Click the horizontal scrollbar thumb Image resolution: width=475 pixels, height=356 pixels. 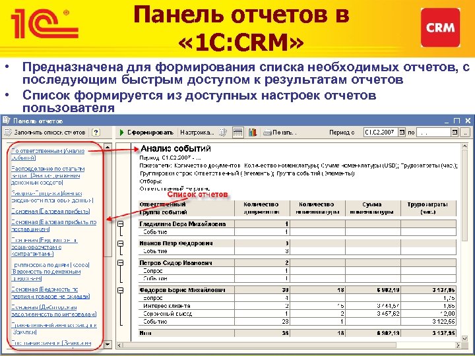coord(259,345)
